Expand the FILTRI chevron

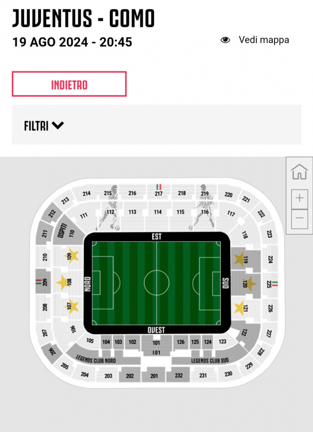[x=58, y=126]
